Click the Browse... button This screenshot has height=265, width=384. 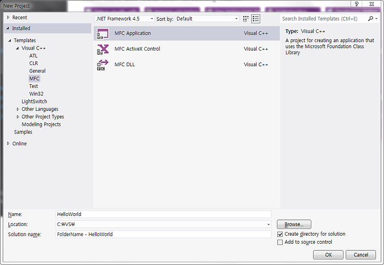pos(294,224)
